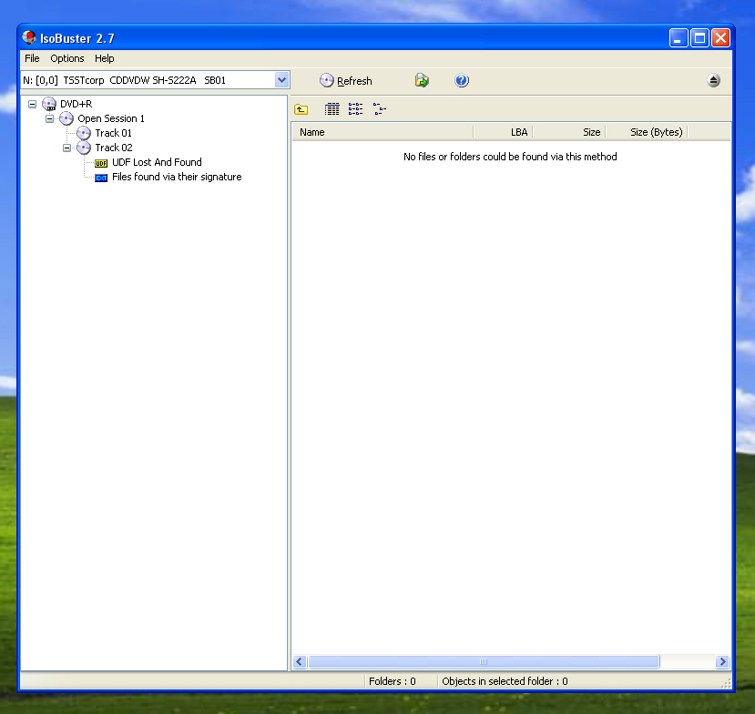This screenshot has height=714, width=755.
Task: Select the DVD+R label in tree
Action: 77,104
